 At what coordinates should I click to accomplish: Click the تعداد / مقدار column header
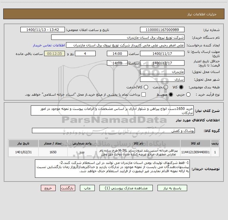coord(53,143)
